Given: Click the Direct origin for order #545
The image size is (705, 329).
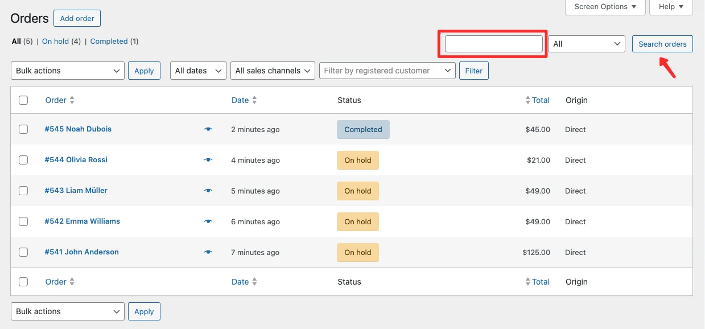Looking at the screenshot, I should point(575,129).
